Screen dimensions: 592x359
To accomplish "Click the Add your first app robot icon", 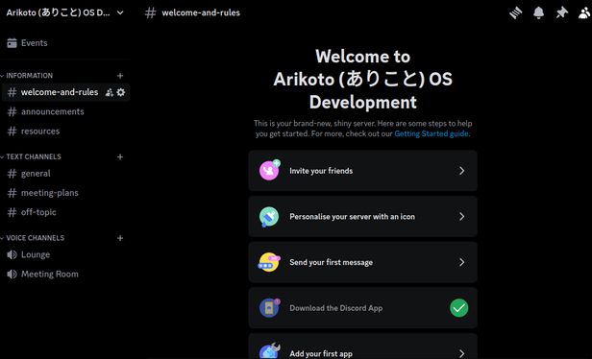I will pos(269,350).
